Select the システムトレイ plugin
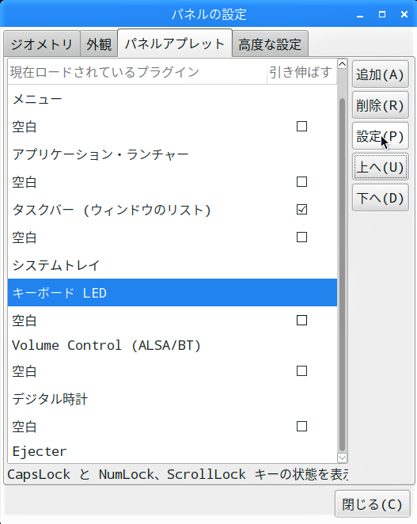The image size is (417, 524). pos(172,265)
